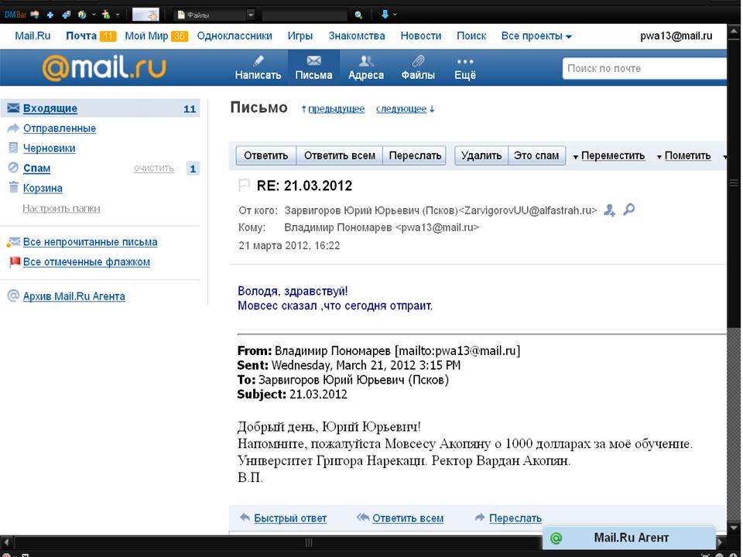Open Мой Мир in top navigation

click(x=146, y=36)
